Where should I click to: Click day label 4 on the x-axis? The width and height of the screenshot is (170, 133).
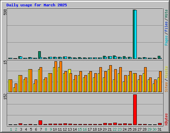pyautogui.click(x=26, y=129)
